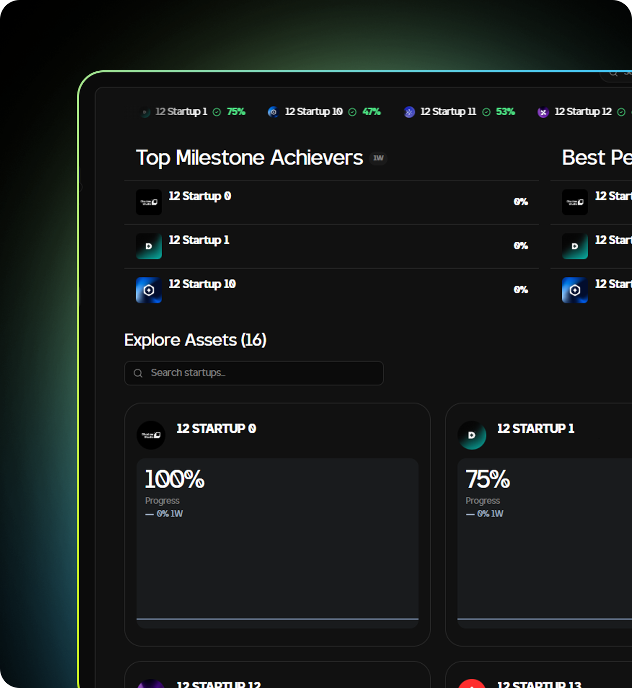Viewport: 632px width, 688px height.
Task: Click 12 Startup 0 logo in Top Milestone Achievers
Action: coord(149,202)
